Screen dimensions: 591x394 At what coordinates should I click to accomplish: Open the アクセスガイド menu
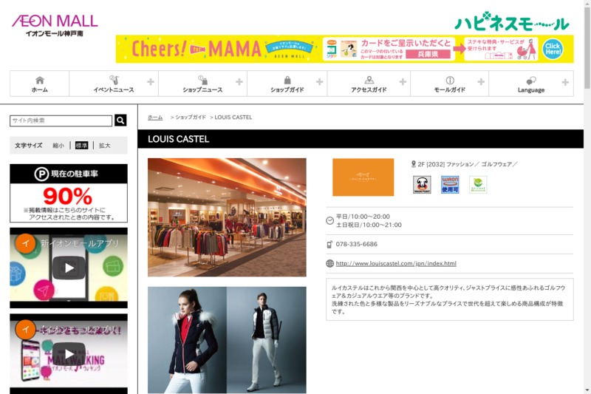(369, 84)
